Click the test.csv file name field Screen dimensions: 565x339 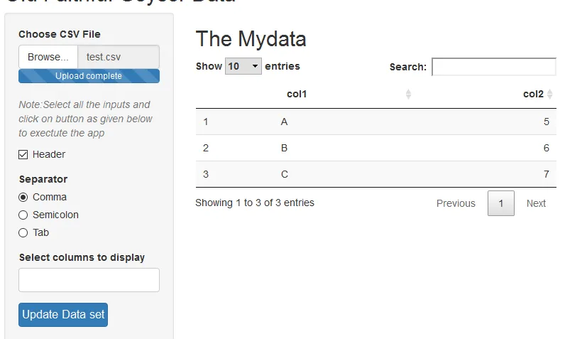coord(119,57)
